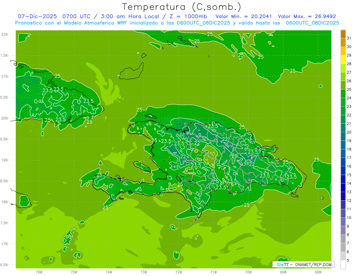Pick the purple swatch between 8 and 9

(x=343, y=230)
